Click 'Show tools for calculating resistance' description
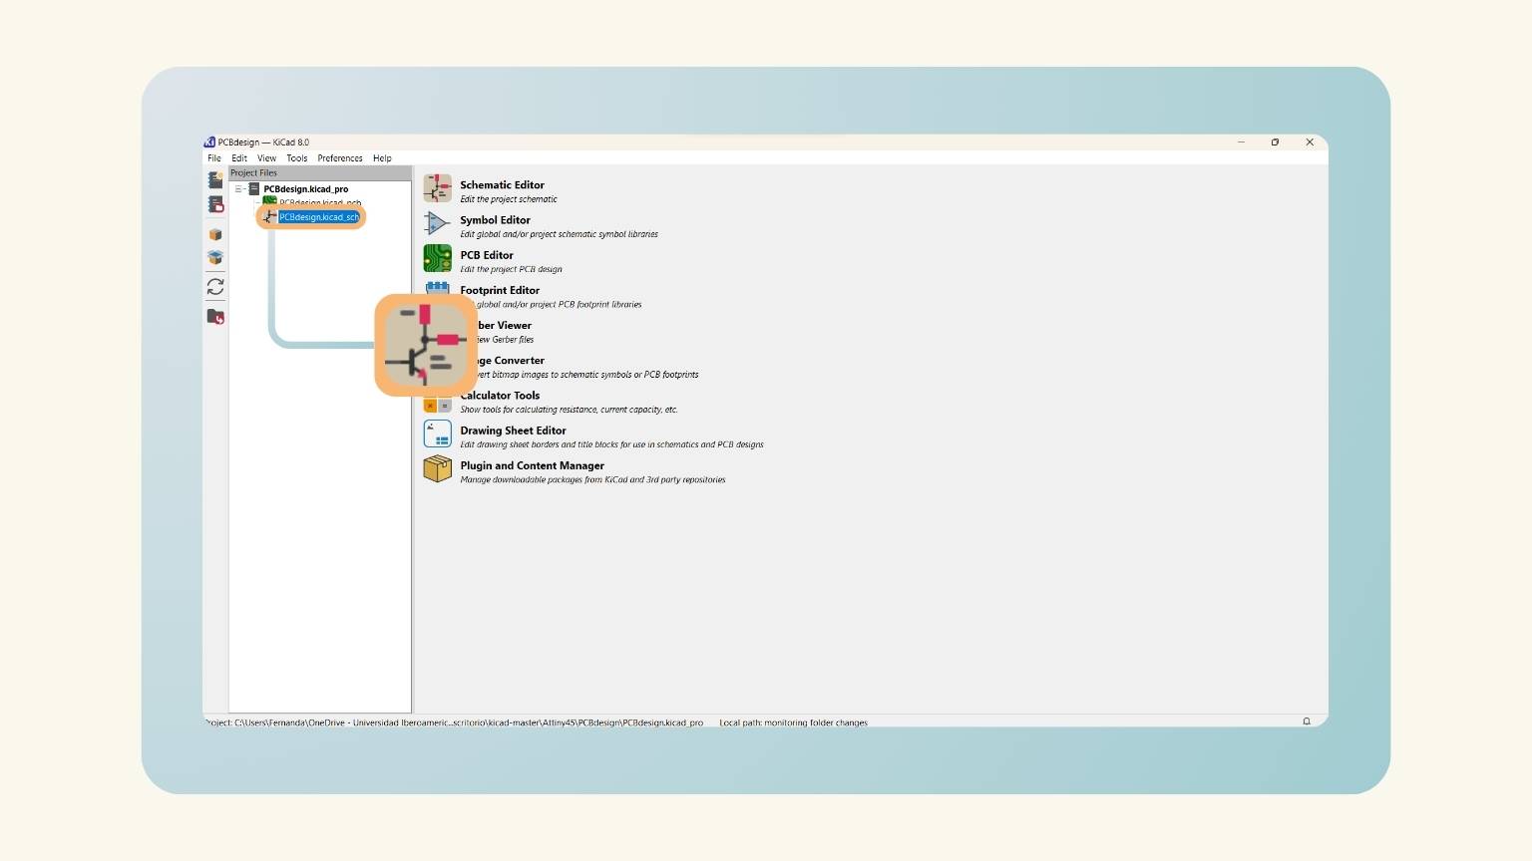This screenshot has width=1532, height=861. pyautogui.click(x=569, y=410)
